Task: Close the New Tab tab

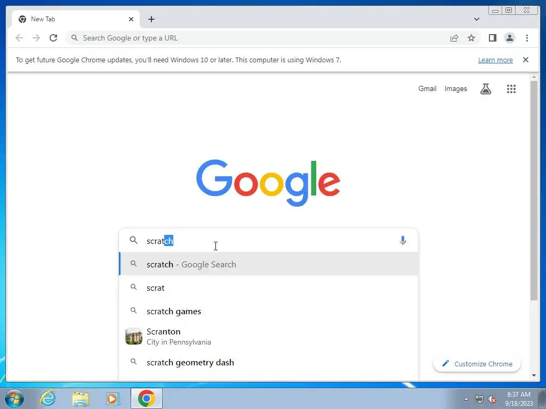Action: click(x=131, y=19)
